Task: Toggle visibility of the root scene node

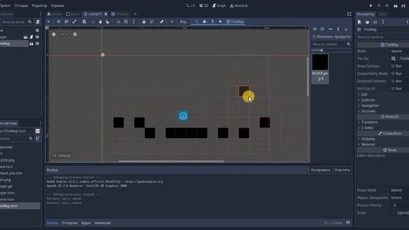Action: point(37,31)
